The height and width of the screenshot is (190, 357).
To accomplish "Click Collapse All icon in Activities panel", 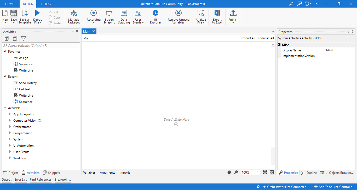I will pos(15,39).
